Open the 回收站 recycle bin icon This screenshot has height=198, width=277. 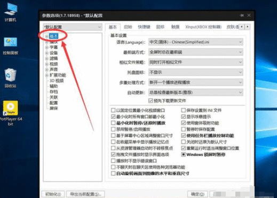pyautogui.click(x=11, y=78)
